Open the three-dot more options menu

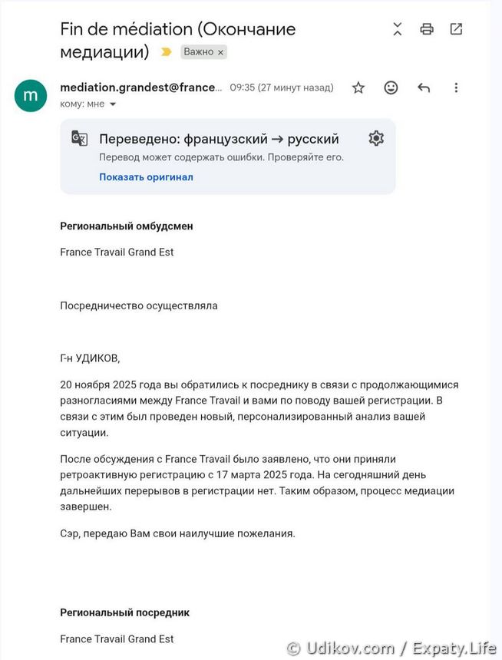click(x=456, y=87)
